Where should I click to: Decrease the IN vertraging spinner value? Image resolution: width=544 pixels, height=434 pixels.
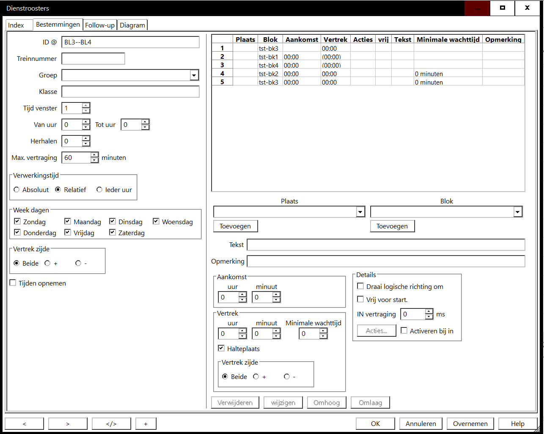click(x=429, y=317)
